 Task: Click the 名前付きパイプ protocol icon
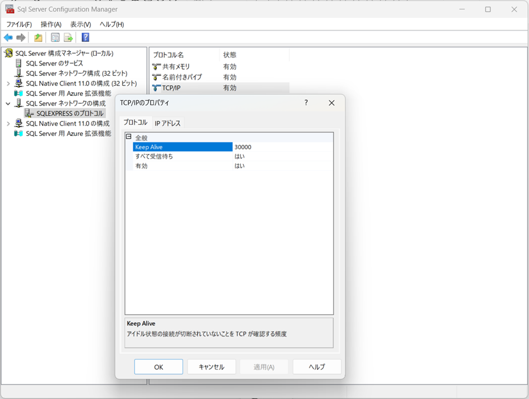[x=156, y=77]
